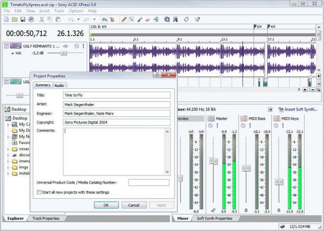Screen dimensions: 324x231
Task: Expand the imgs folder node
Action: 8,167
